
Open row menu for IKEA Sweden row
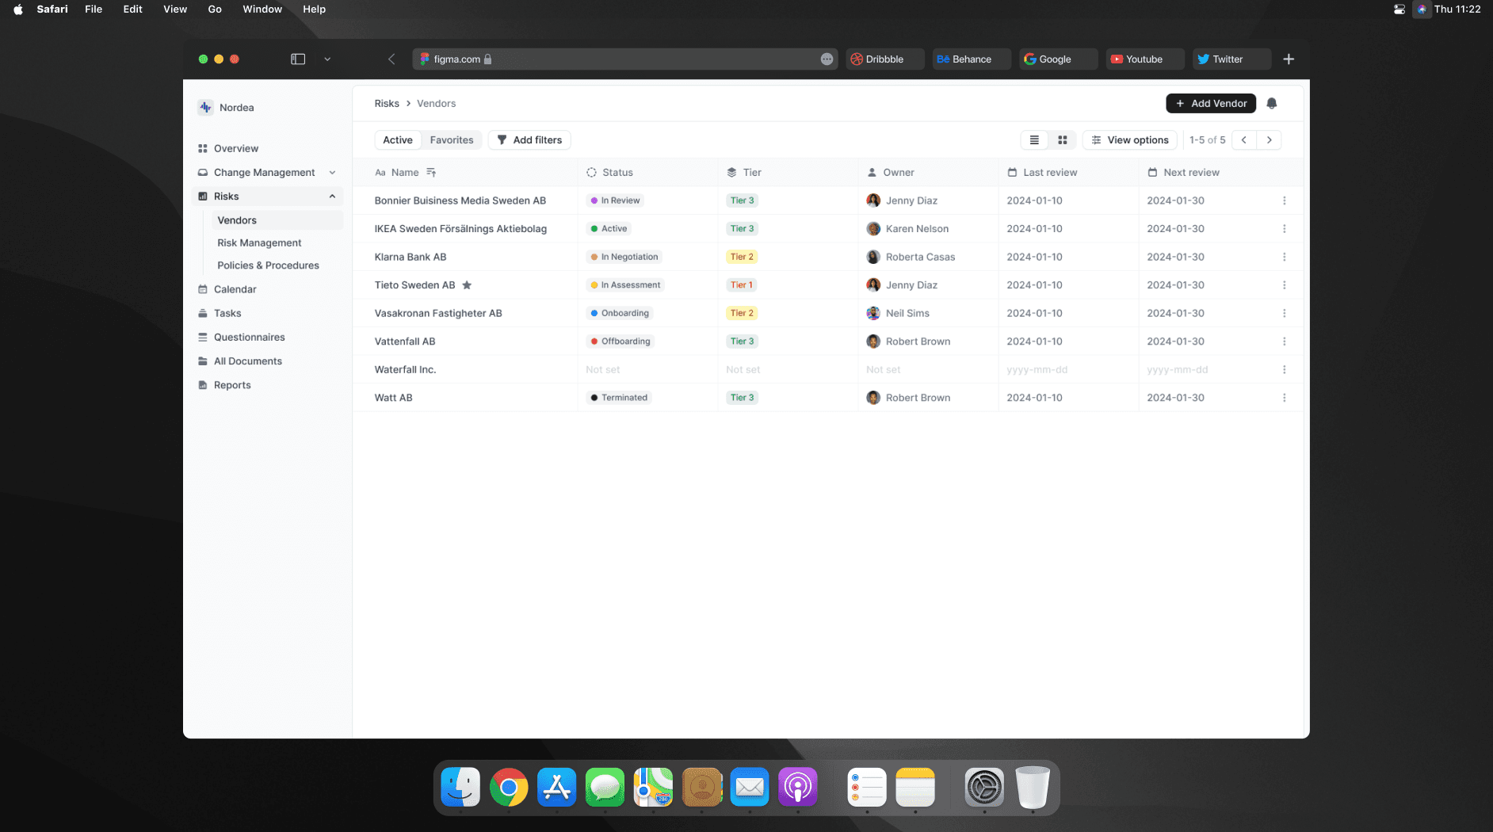(x=1285, y=228)
